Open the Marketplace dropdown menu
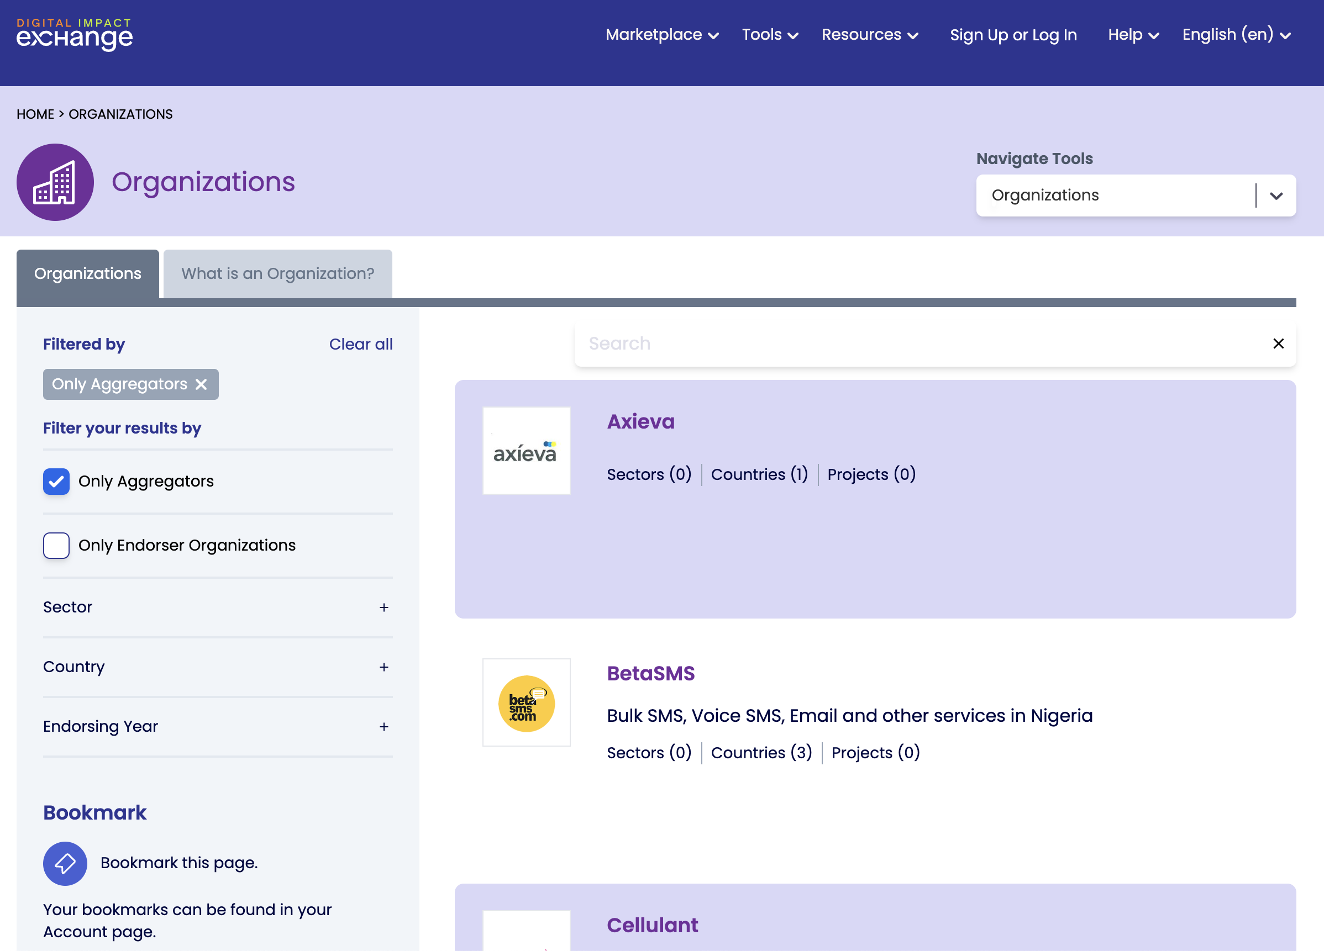1324x951 pixels. 662,35
